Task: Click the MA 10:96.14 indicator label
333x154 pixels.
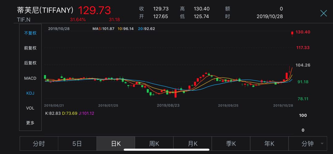Action: (125, 28)
